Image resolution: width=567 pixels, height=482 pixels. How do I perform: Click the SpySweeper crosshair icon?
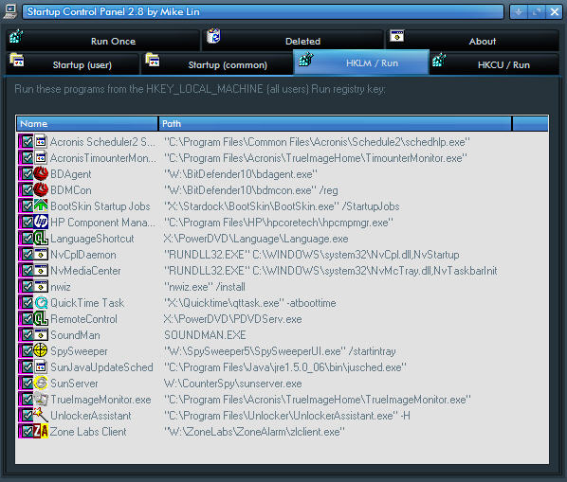pyautogui.click(x=41, y=351)
